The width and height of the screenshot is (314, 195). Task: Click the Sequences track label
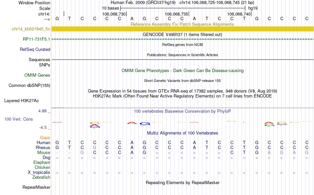coord(39,60)
